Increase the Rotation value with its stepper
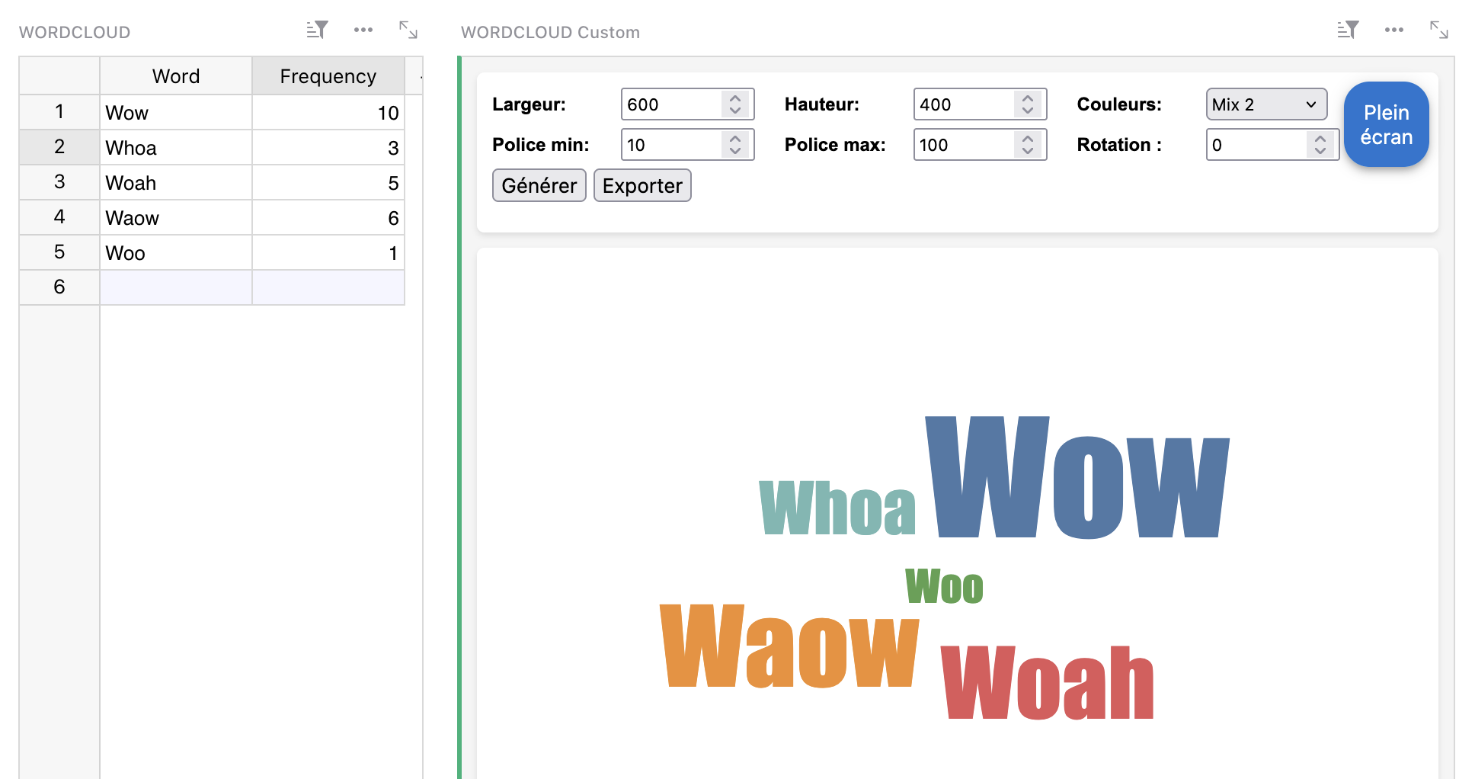The width and height of the screenshot is (1475, 779). pos(1320,139)
